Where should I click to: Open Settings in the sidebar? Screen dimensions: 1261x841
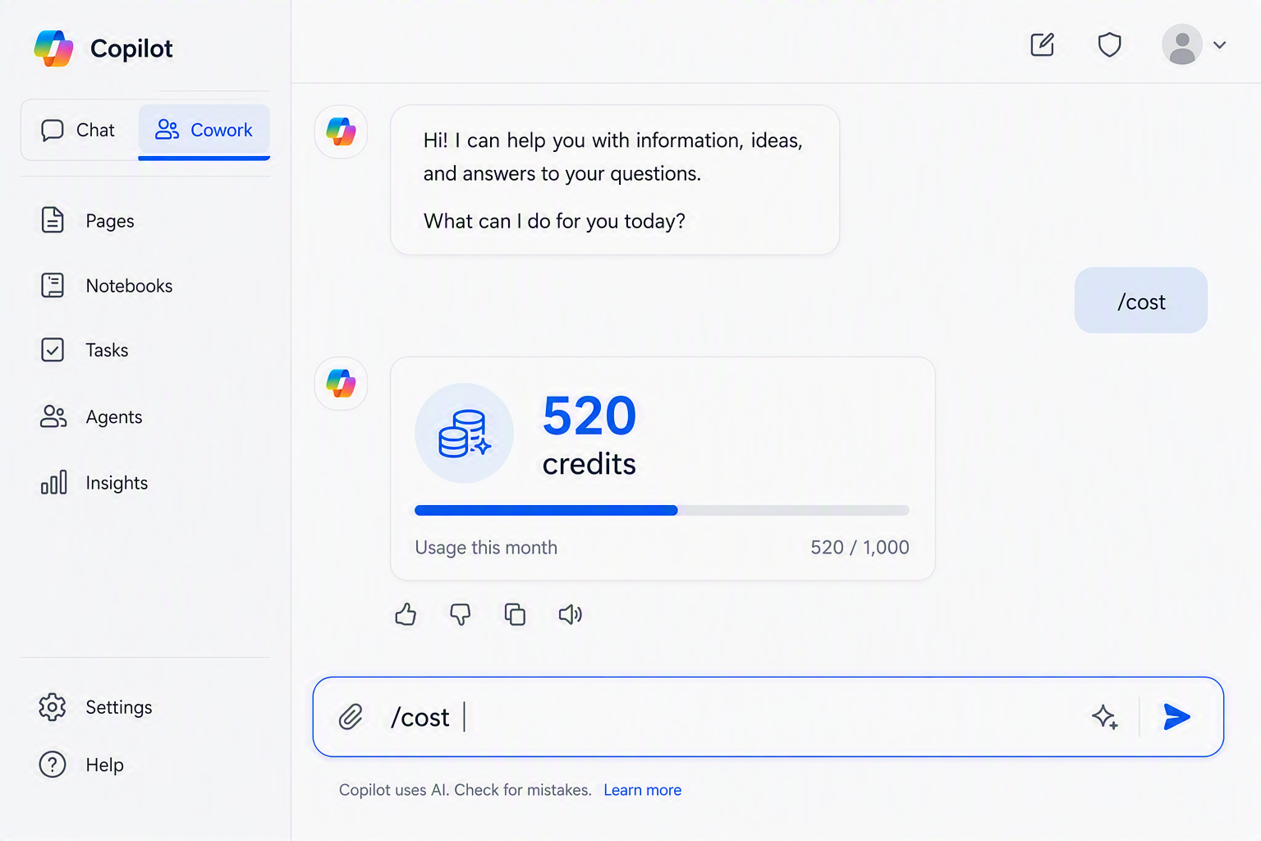click(x=96, y=707)
